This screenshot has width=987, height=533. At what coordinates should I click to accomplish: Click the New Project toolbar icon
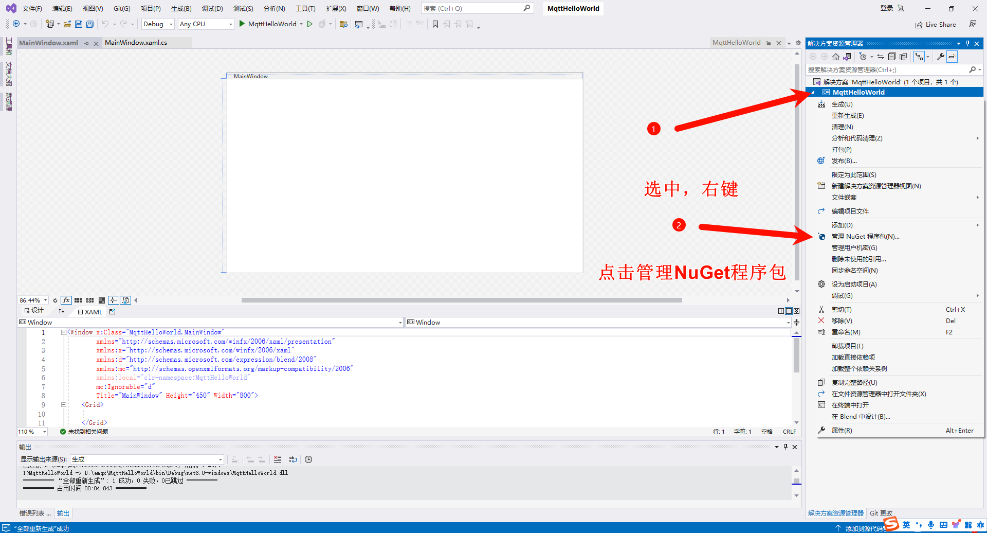[50, 24]
